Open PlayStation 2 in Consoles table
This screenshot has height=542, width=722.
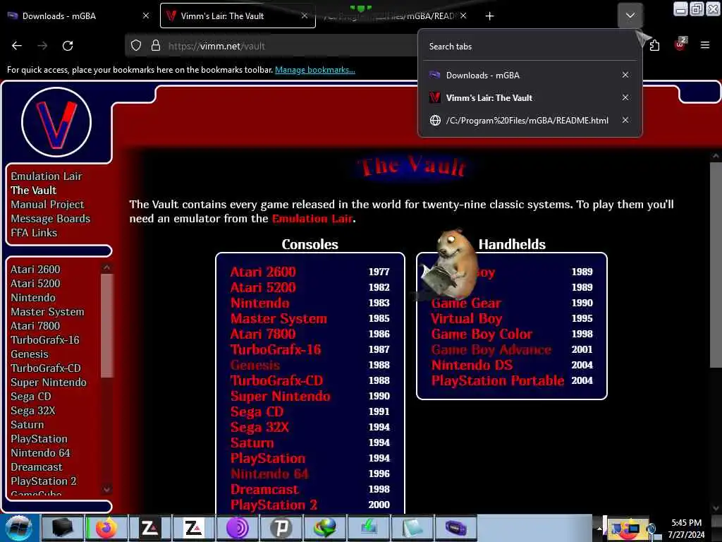click(x=274, y=505)
